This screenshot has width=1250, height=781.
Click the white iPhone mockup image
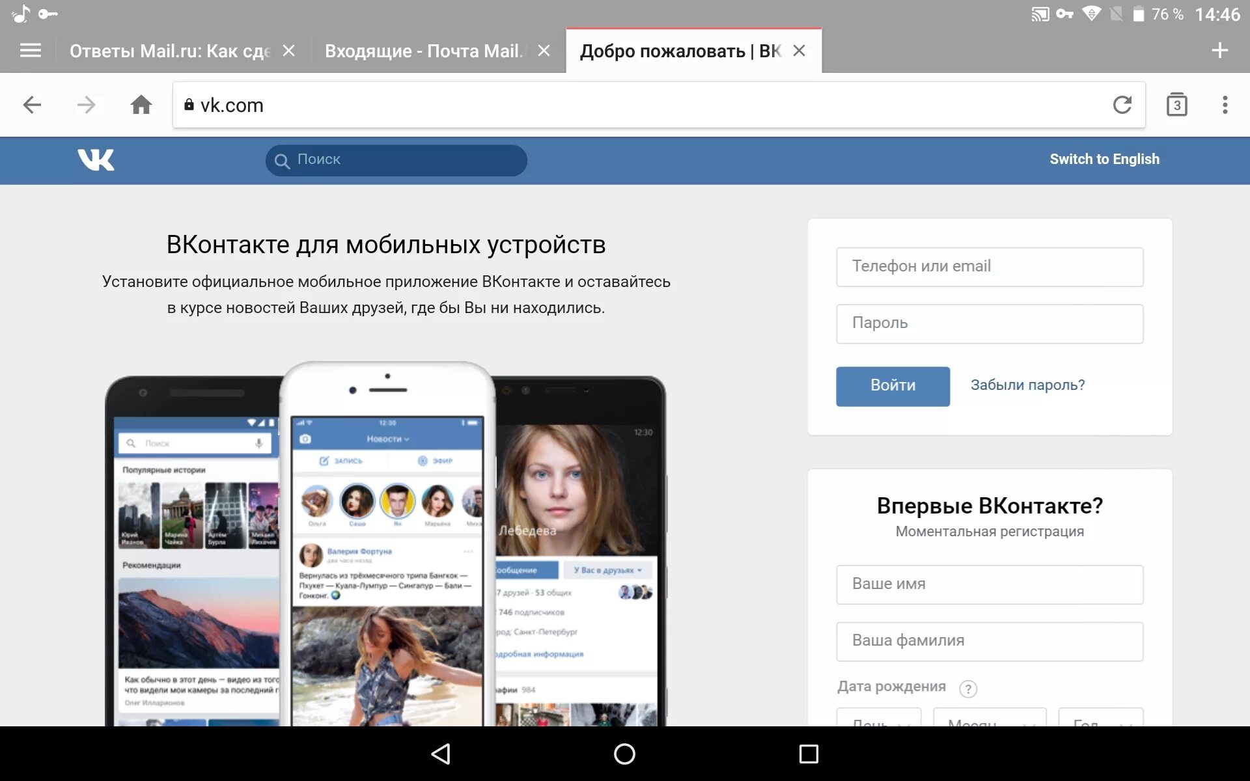[x=387, y=544]
